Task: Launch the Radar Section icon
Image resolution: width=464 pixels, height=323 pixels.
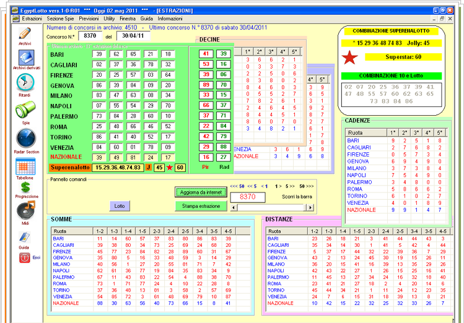Action: pyautogui.click(x=26, y=138)
